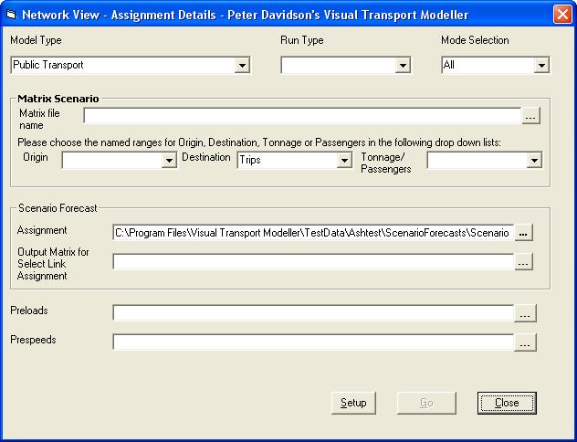Click the Go button
The height and width of the screenshot is (442, 577).
point(426,403)
